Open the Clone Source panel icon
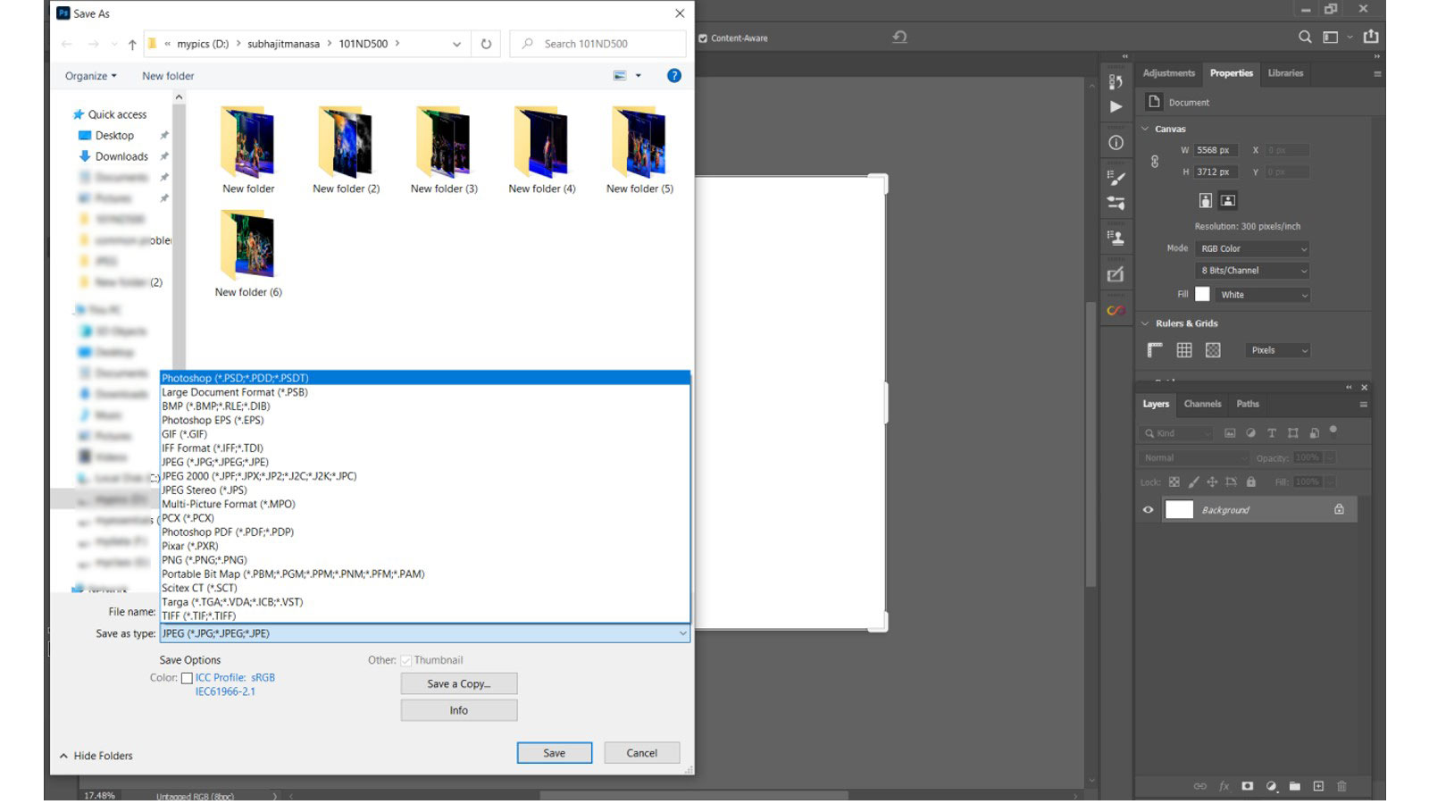Image resolution: width=1429 pixels, height=804 pixels. point(1116,238)
